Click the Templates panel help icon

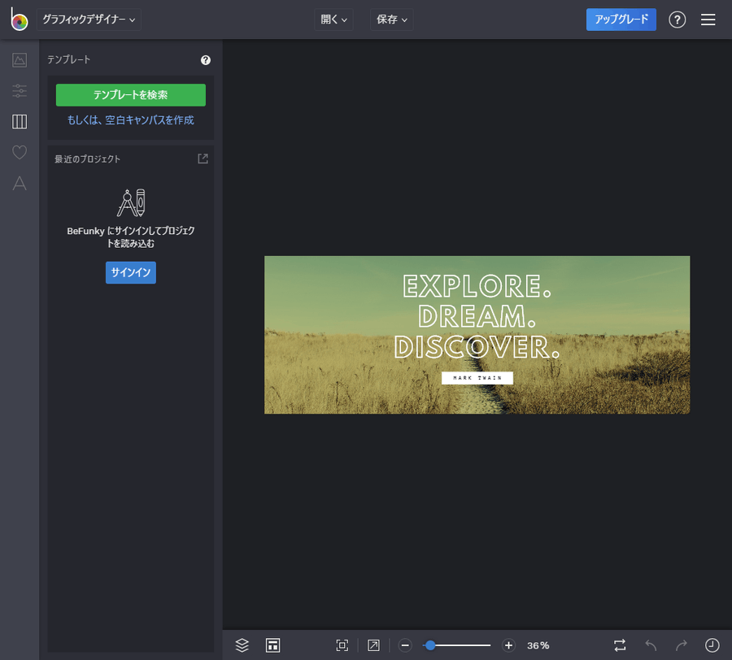206,60
